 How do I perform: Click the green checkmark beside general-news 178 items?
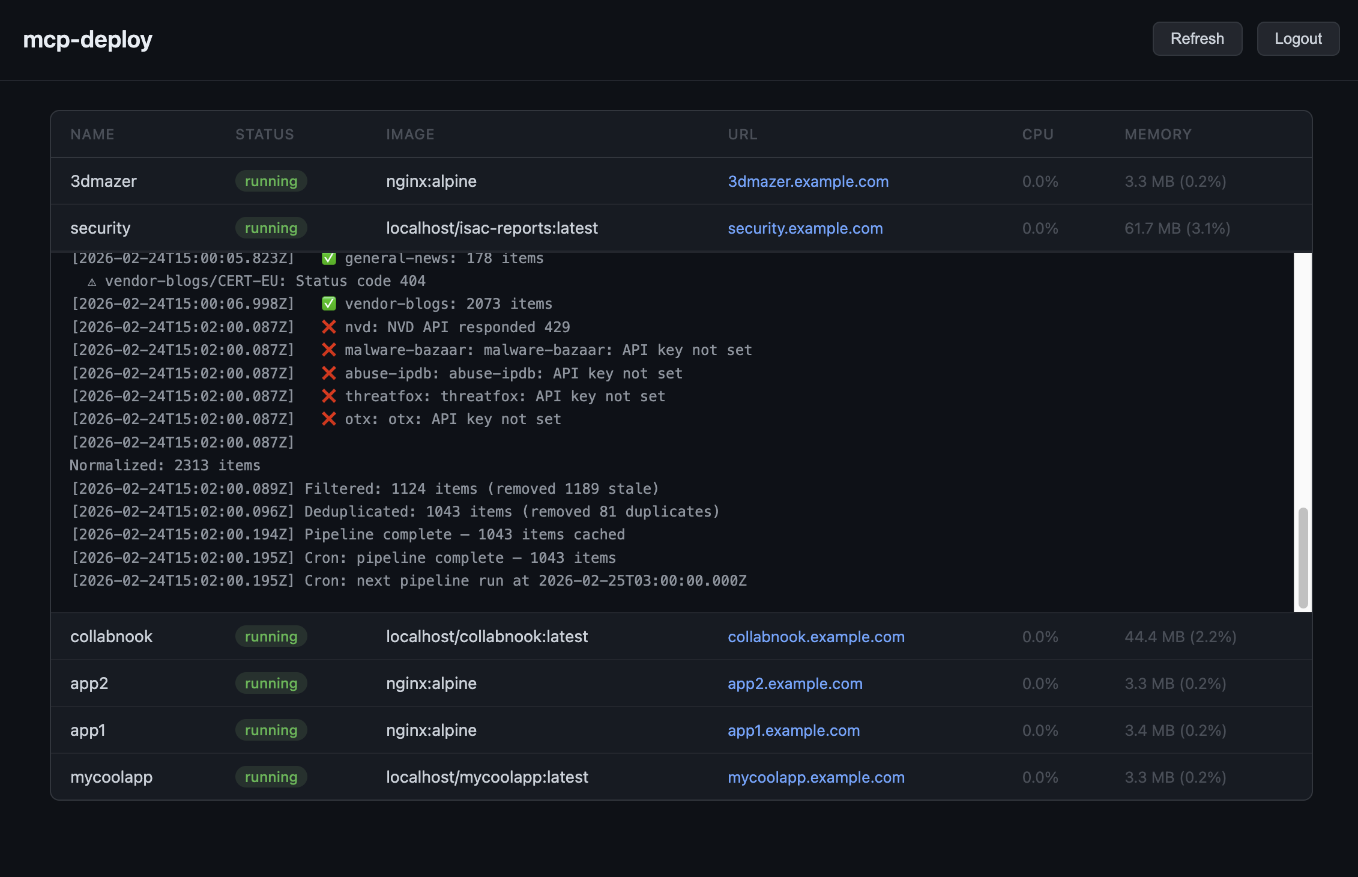[328, 258]
